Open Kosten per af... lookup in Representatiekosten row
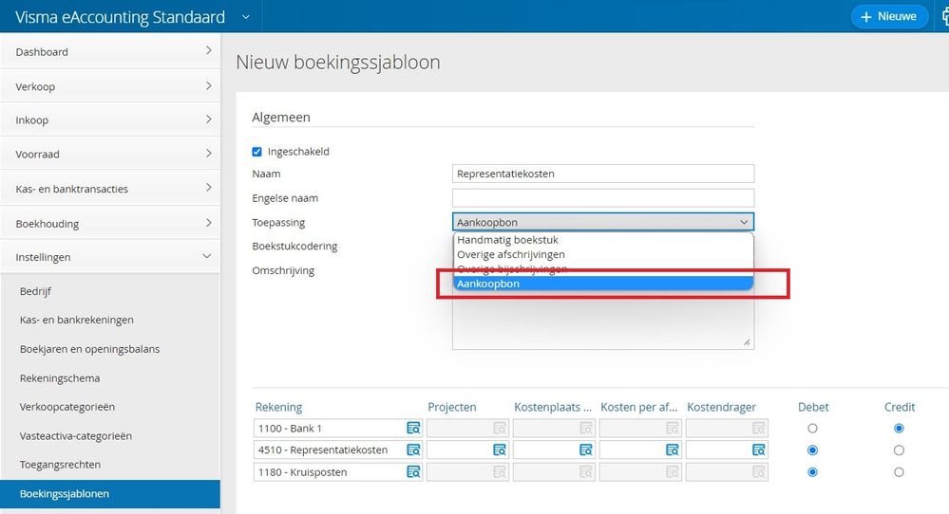The height and width of the screenshot is (514, 949). (673, 450)
